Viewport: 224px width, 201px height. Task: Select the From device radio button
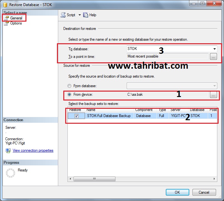pyautogui.click(x=70, y=94)
